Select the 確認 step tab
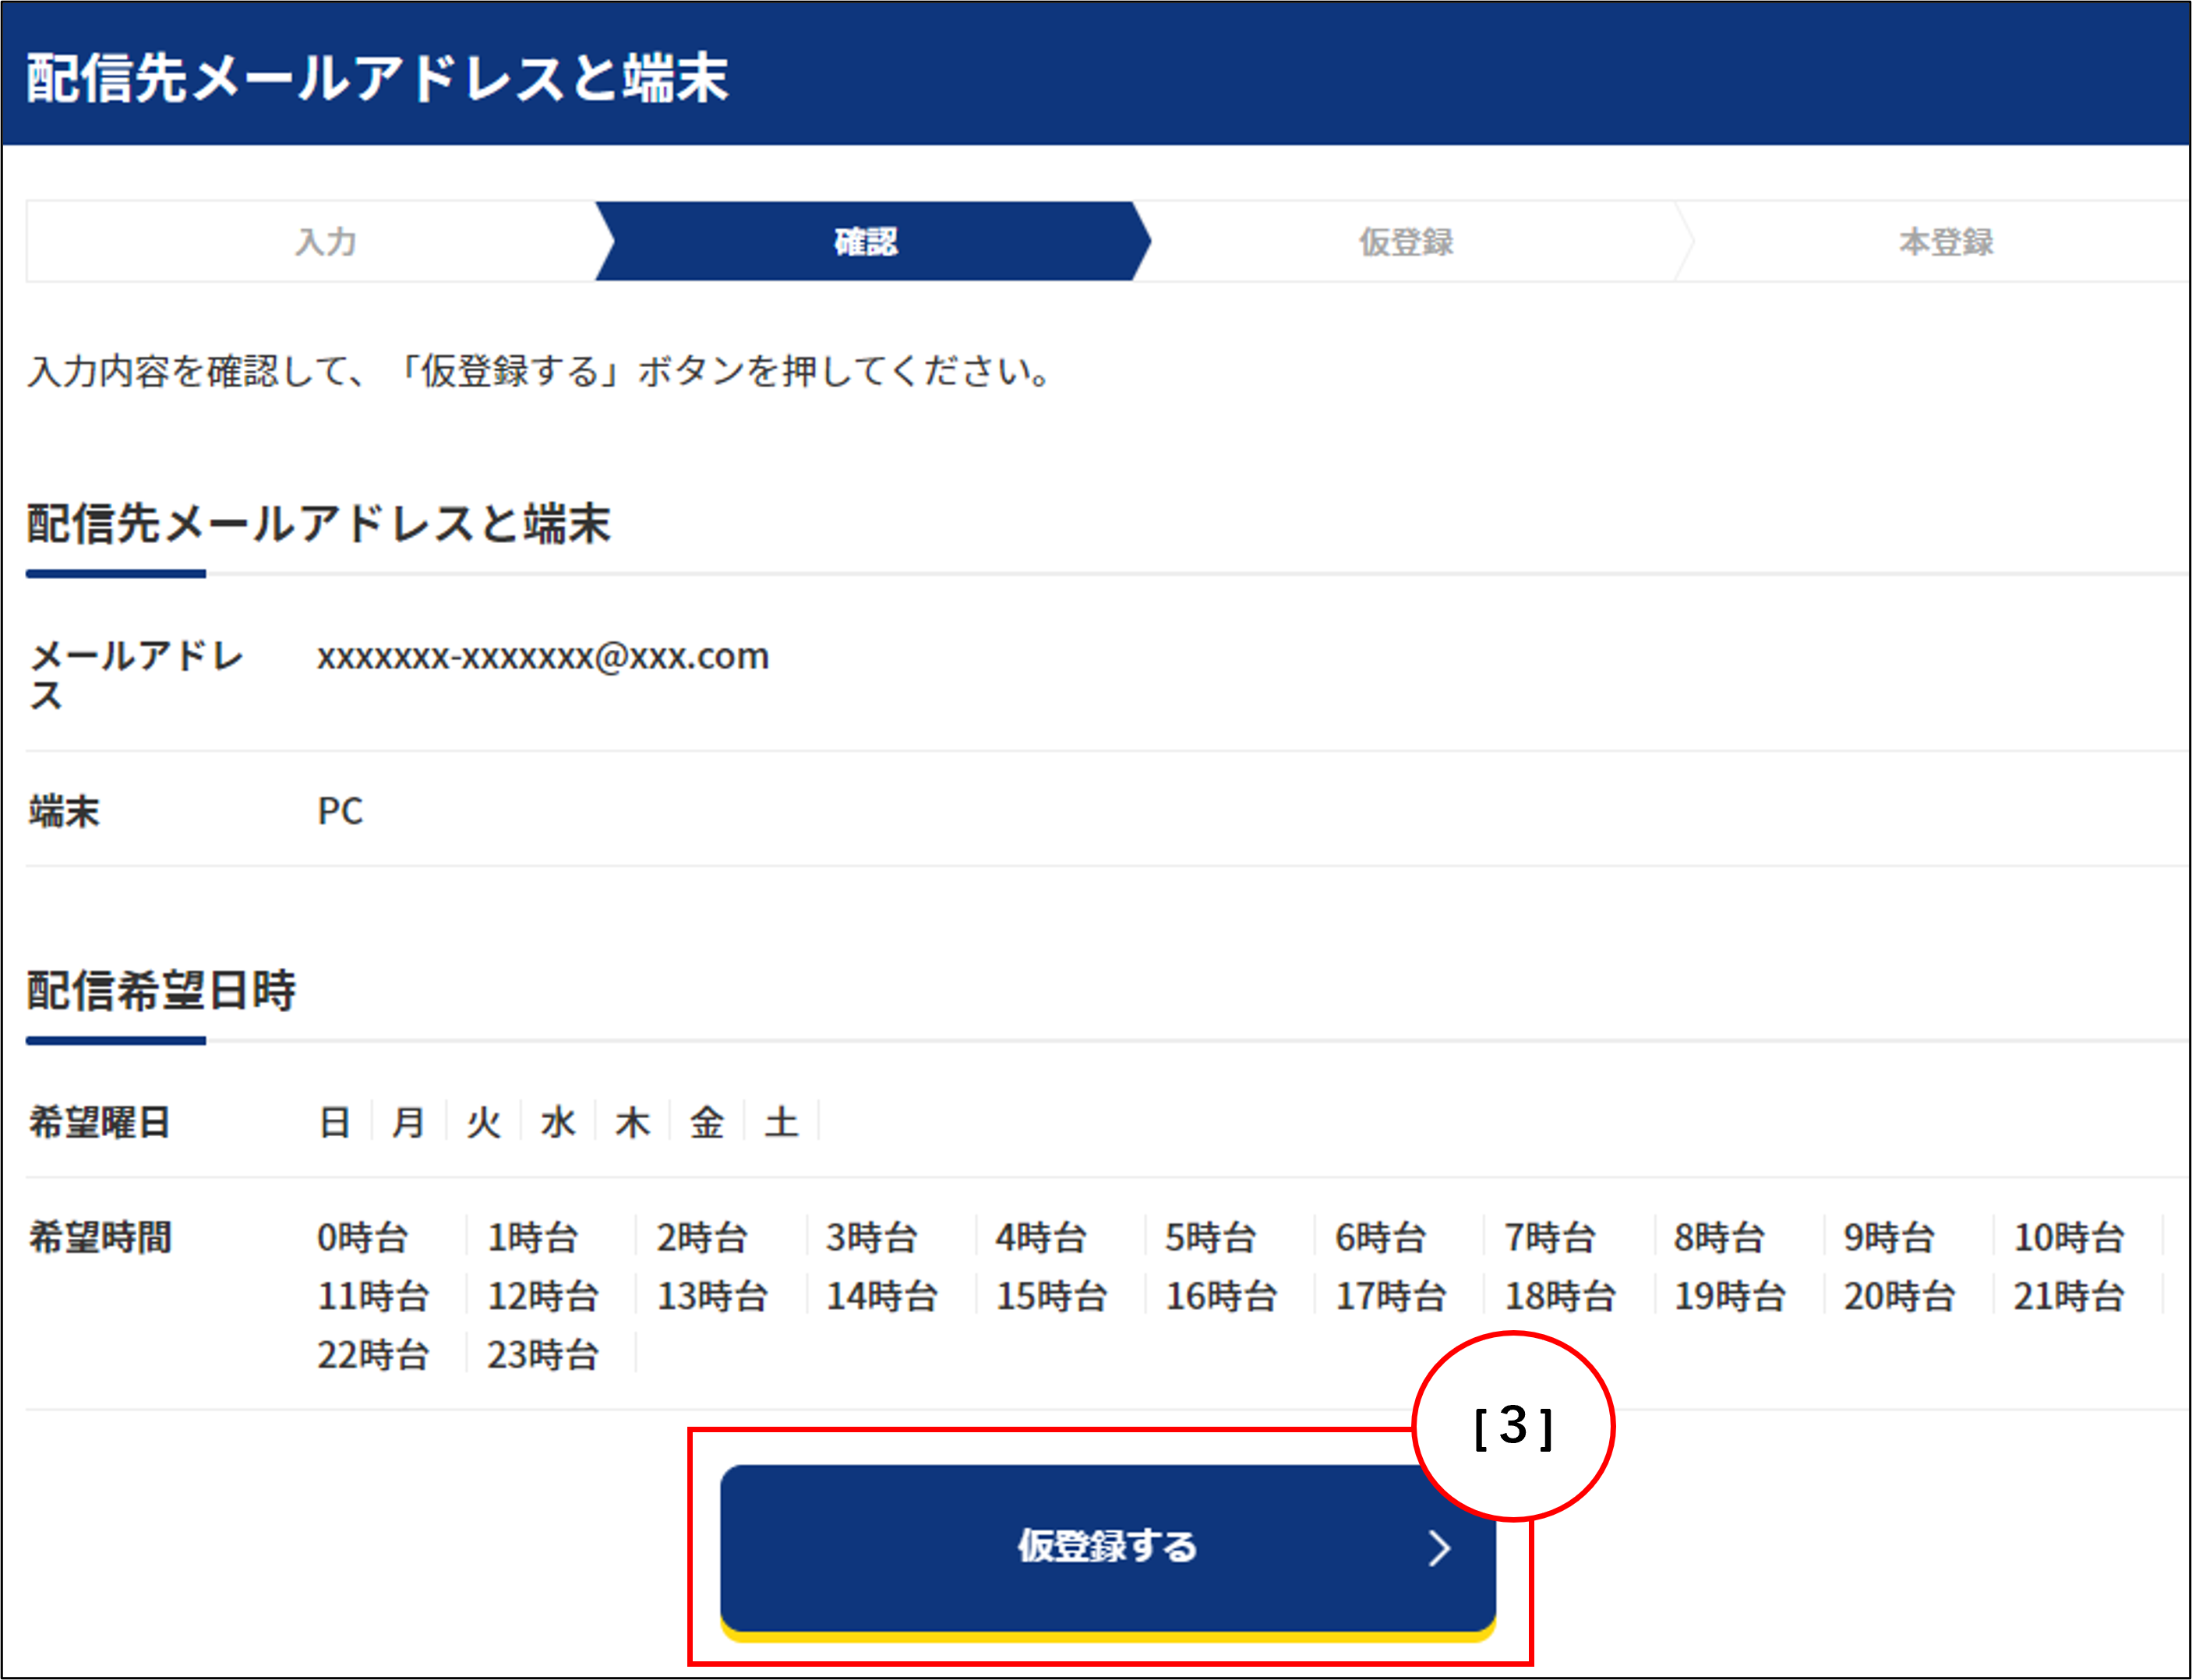Viewport: 2192px width, 1680px height. coord(866,242)
